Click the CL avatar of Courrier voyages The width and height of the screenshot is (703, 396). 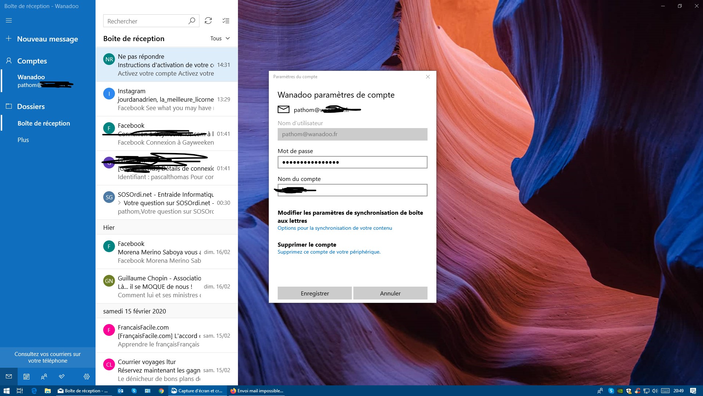[109, 364]
